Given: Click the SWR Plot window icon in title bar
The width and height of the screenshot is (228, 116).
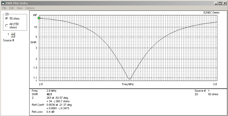Looking at the screenshot, I should coord(3,3).
